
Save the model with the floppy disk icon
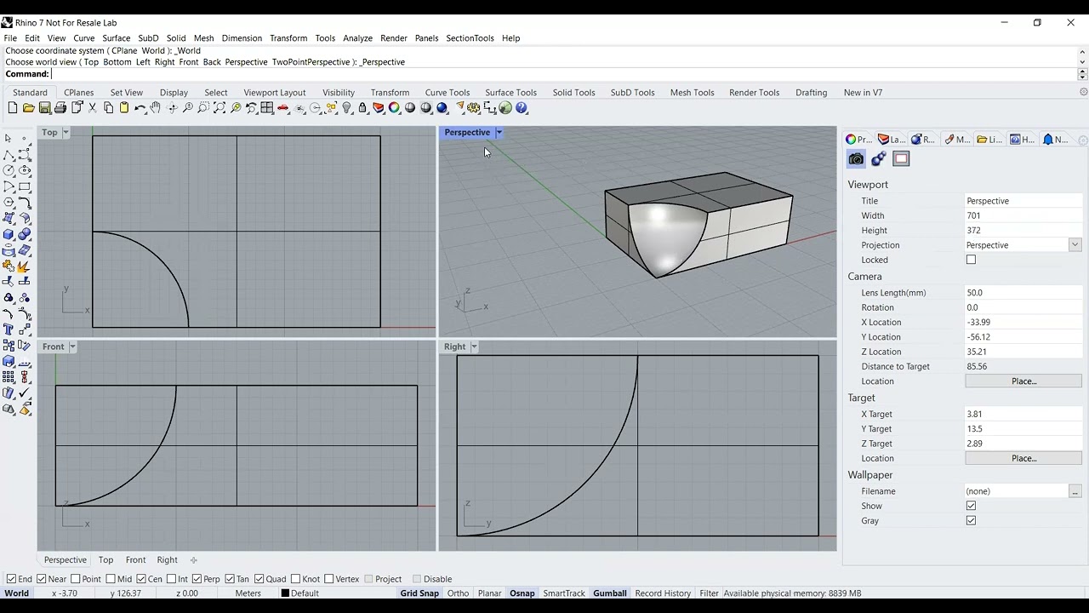point(44,108)
